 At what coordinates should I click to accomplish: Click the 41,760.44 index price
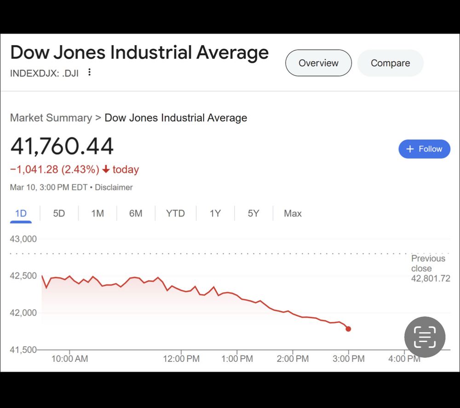point(62,147)
